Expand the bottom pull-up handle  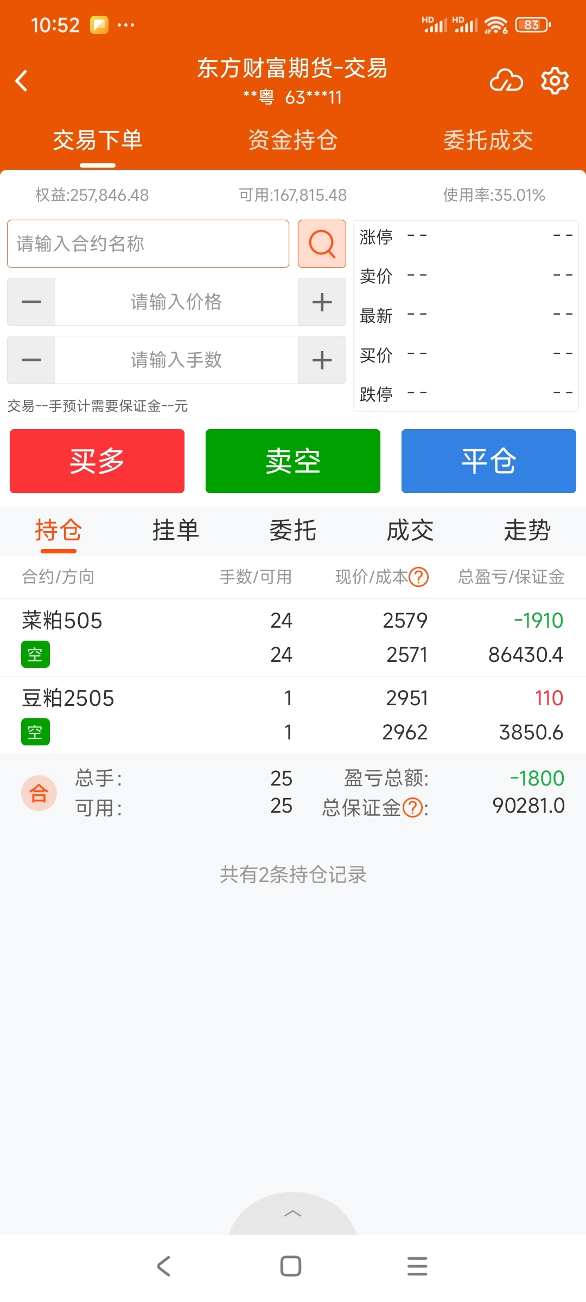point(293,1214)
